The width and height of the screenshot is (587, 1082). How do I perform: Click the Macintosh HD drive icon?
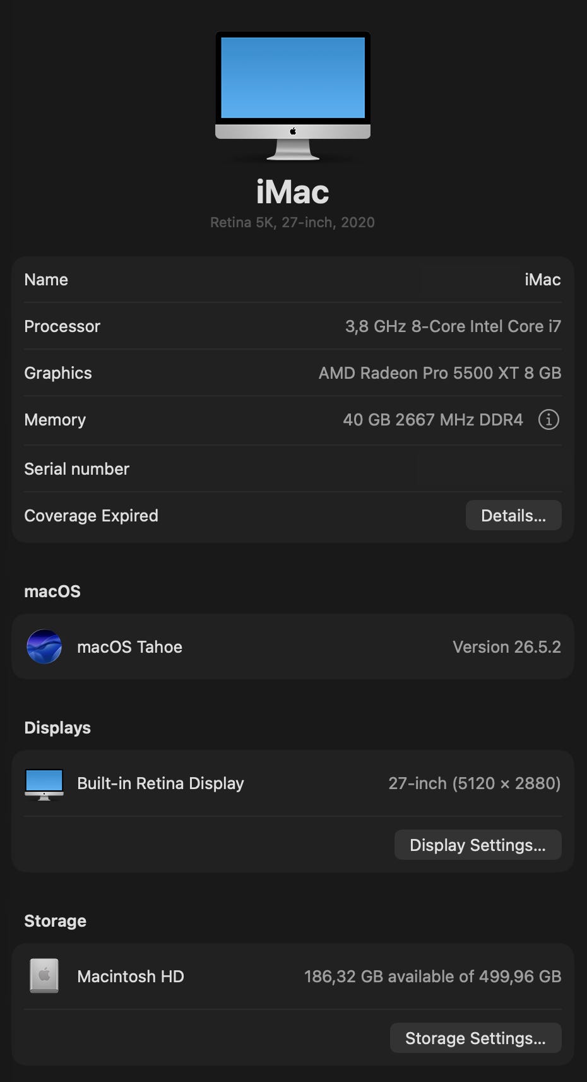[x=44, y=976]
